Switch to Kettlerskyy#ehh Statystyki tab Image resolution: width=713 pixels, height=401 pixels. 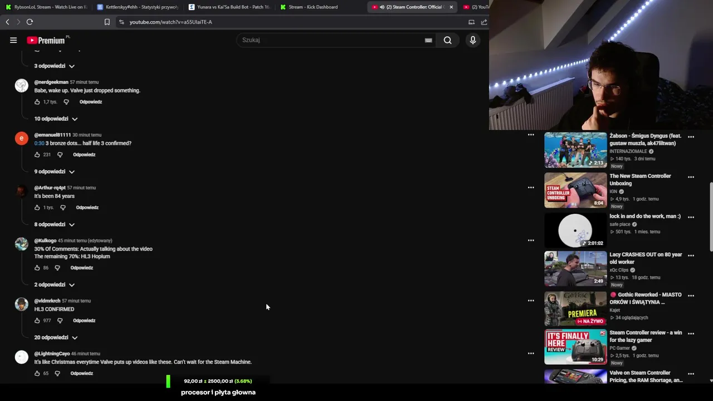click(x=137, y=7)
